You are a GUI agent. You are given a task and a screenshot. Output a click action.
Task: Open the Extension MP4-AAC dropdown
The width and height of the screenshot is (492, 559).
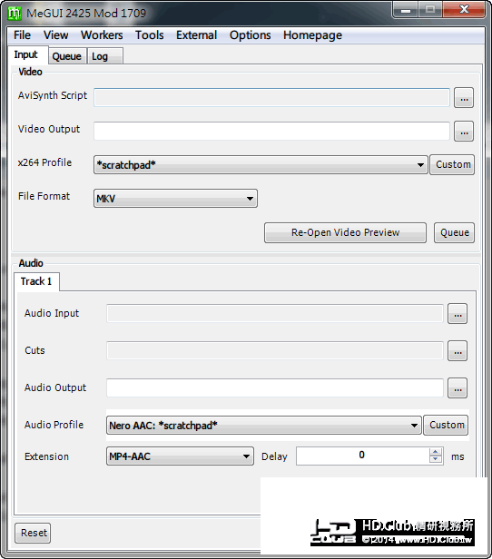coord(180,456)
